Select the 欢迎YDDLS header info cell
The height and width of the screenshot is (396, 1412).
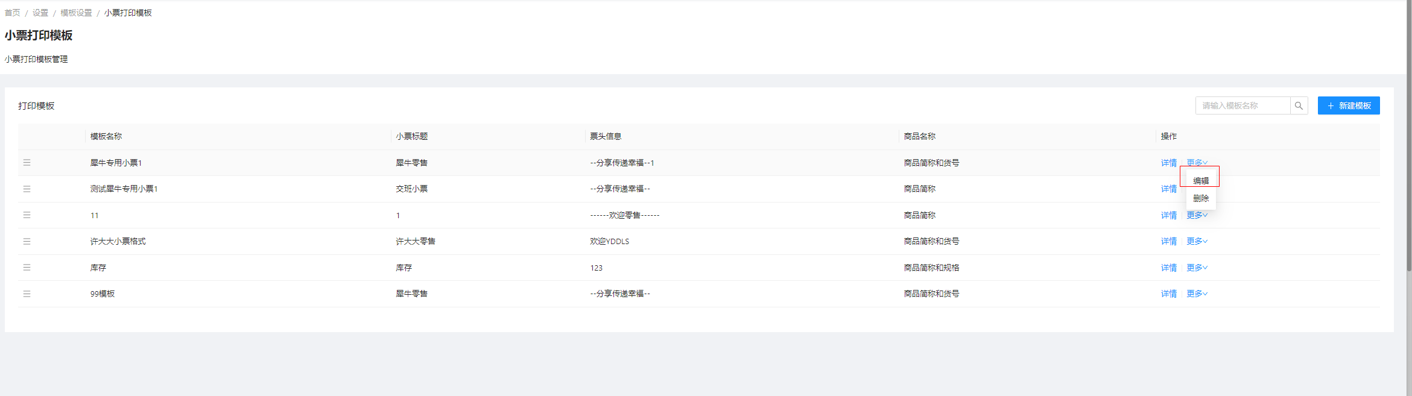(610, 241)
